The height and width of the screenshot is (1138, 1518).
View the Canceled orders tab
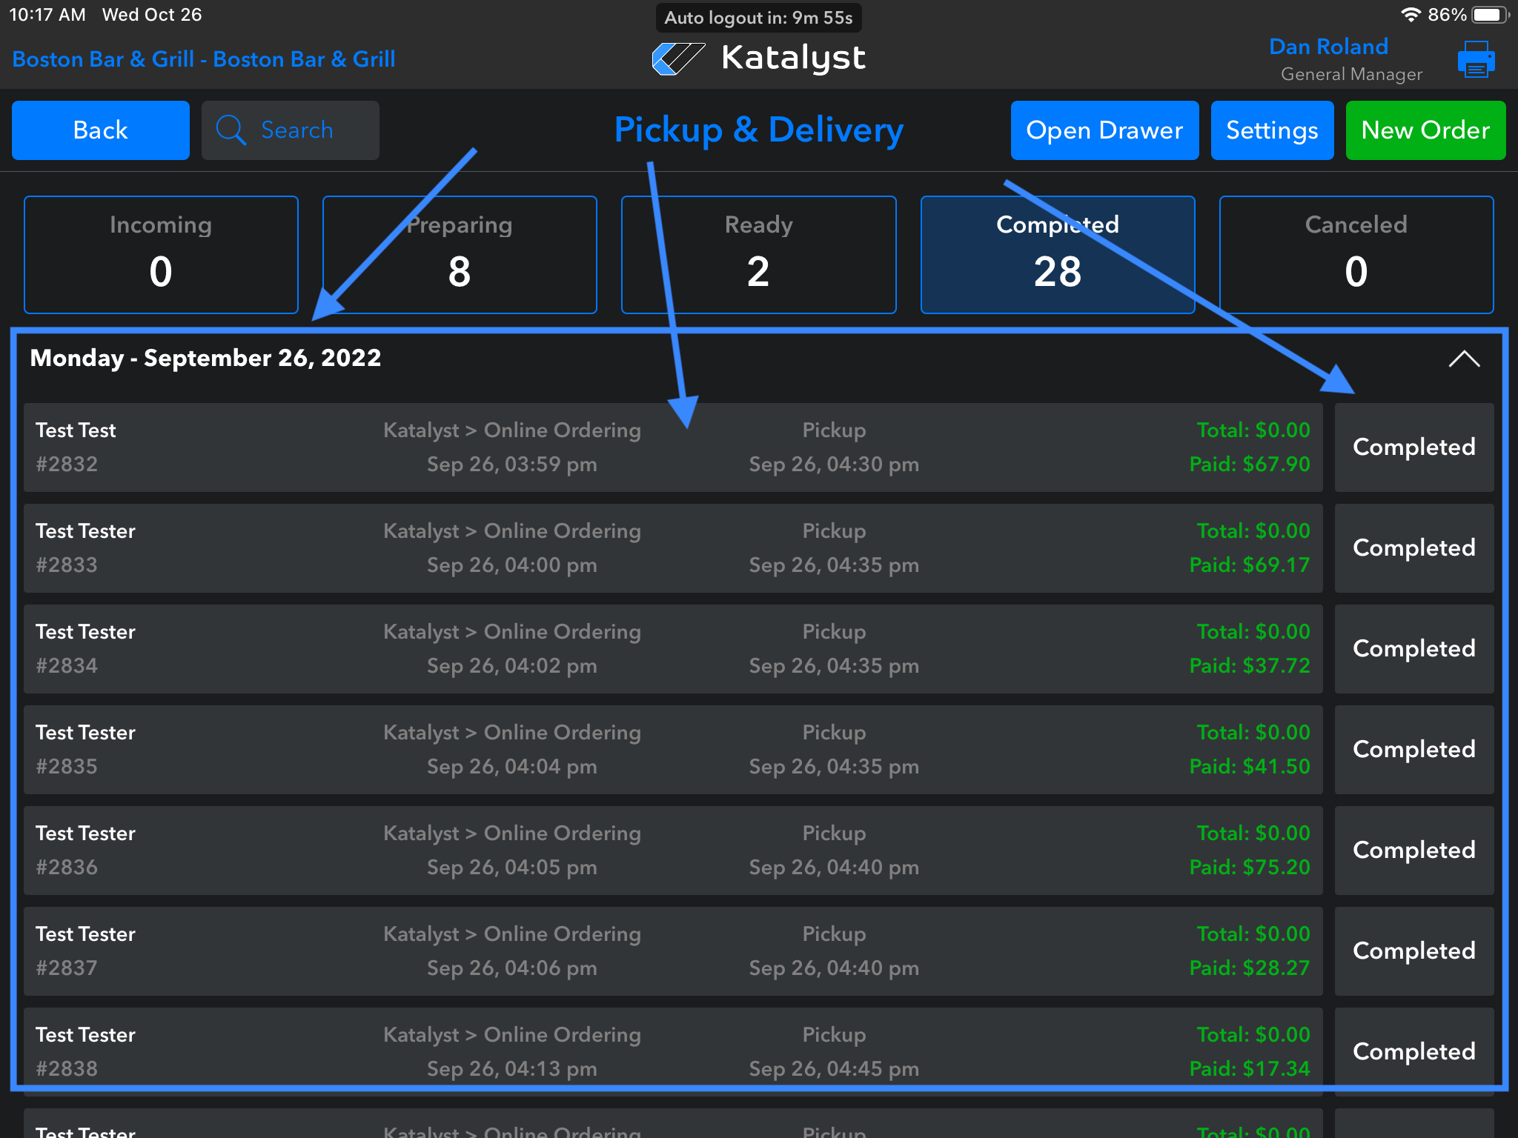pos(1356,255)
